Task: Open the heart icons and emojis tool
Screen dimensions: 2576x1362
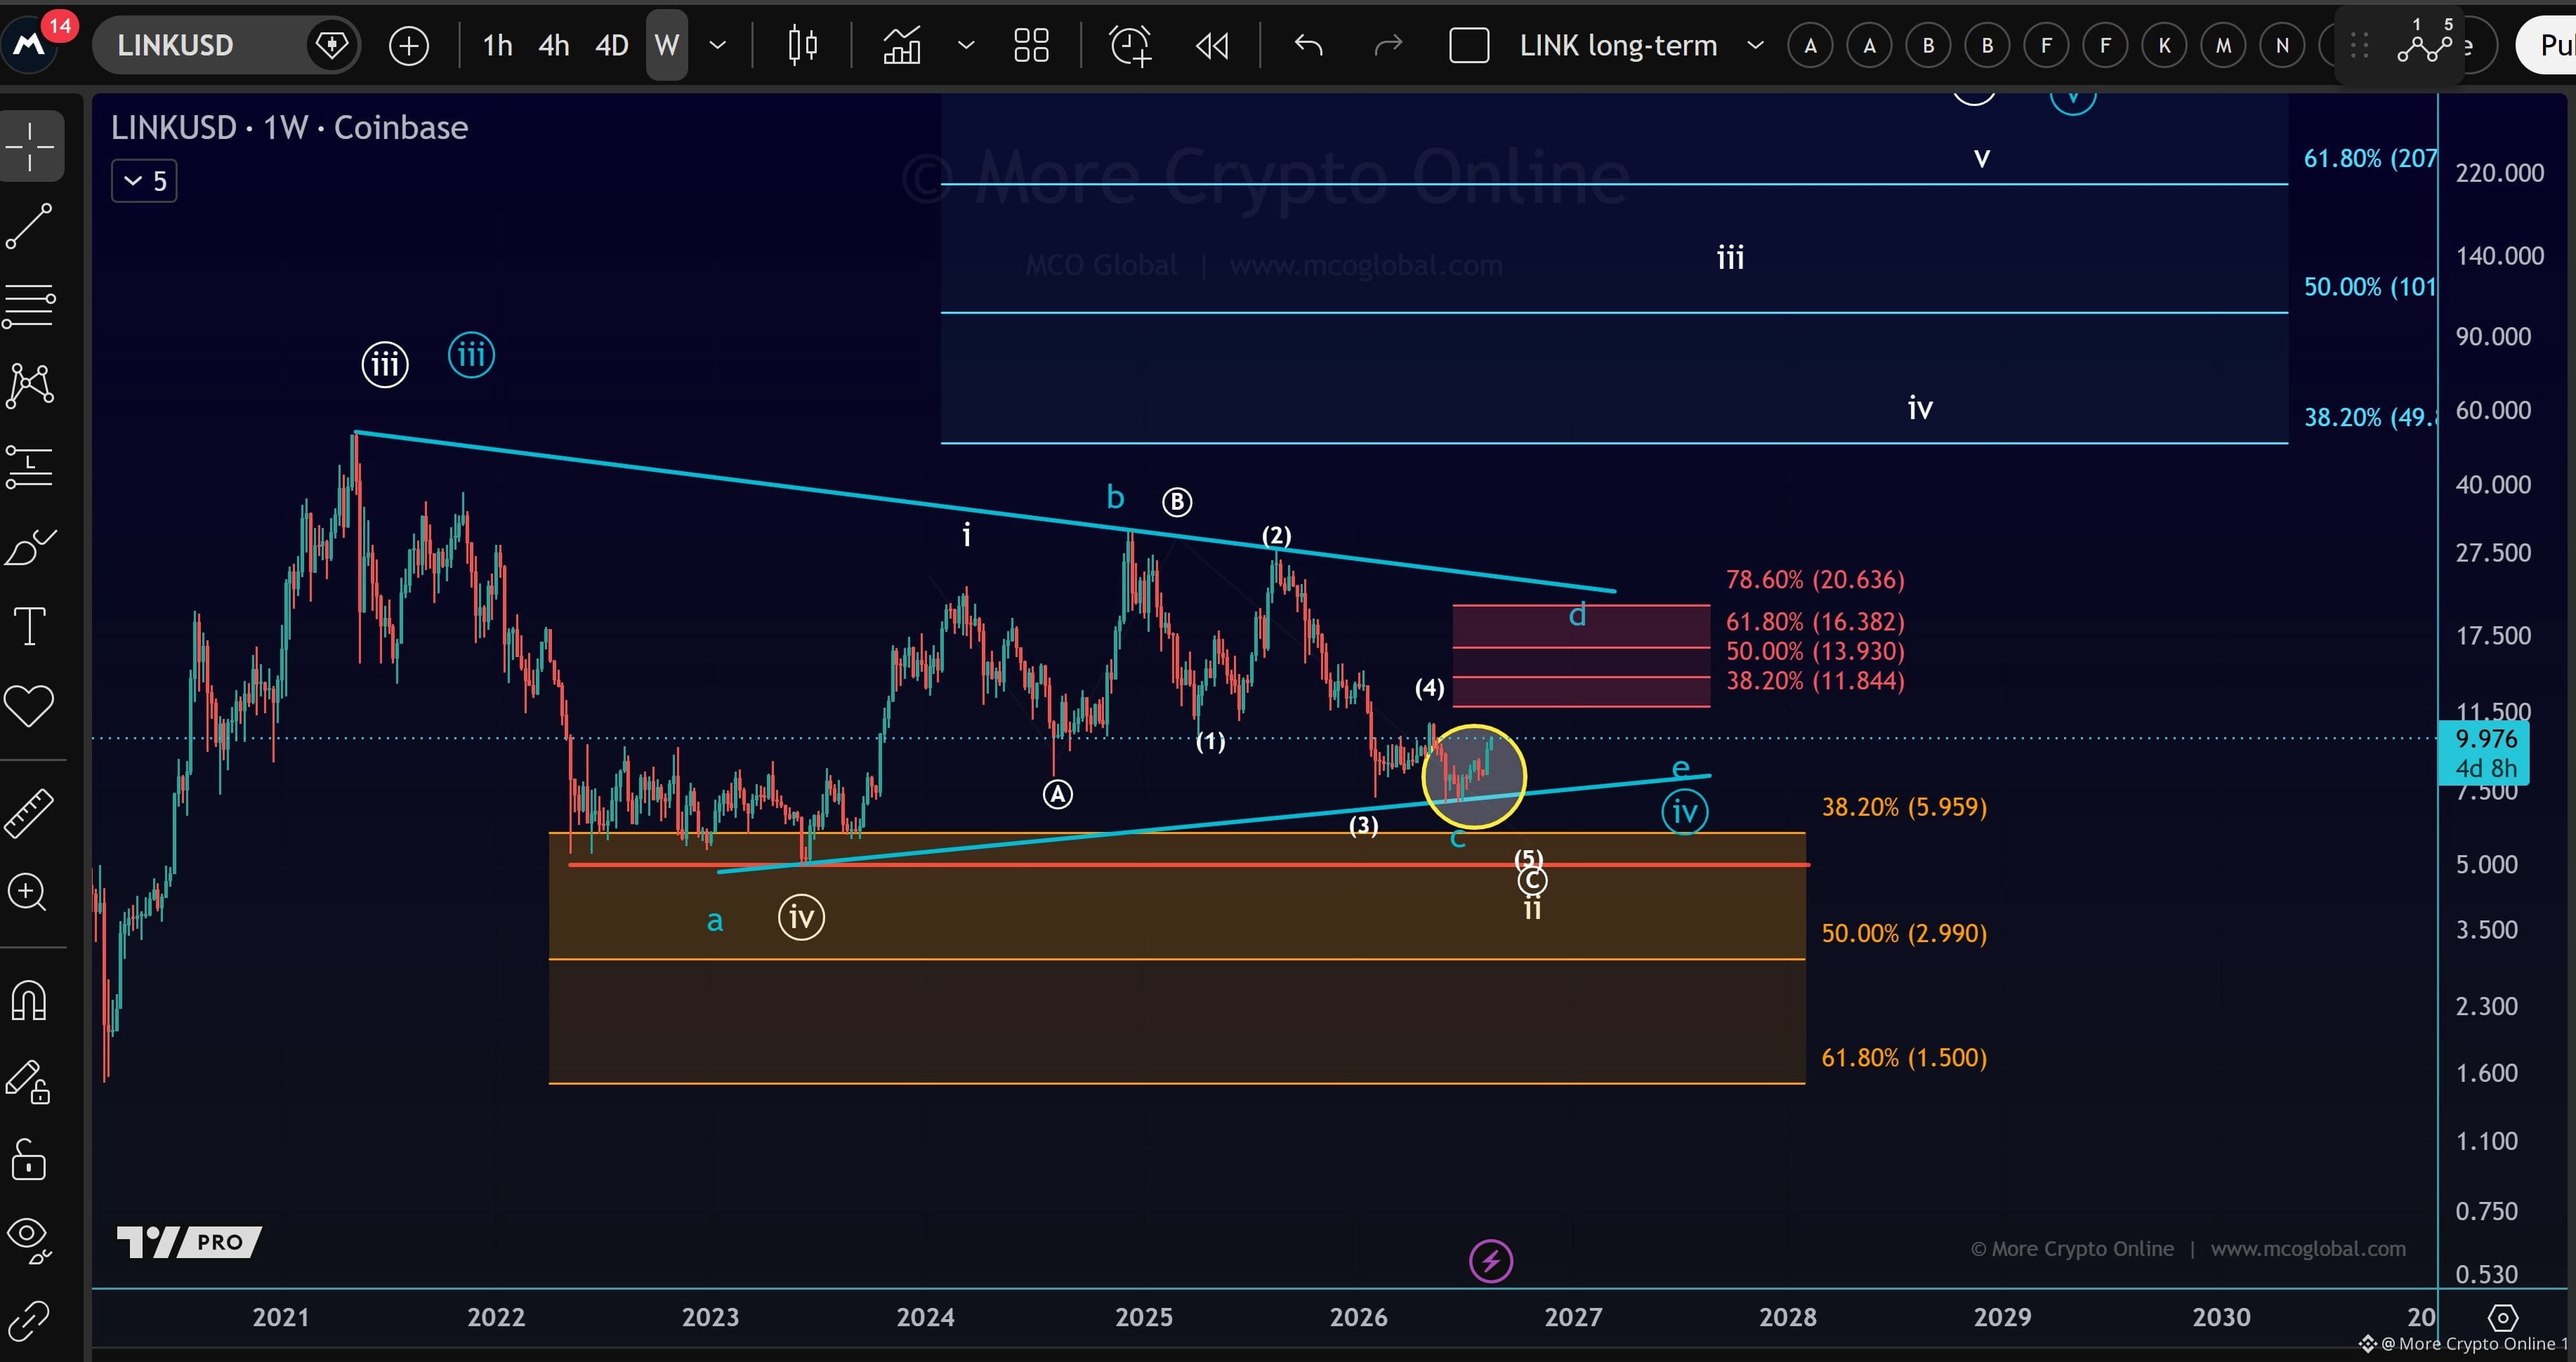Action: 30,707
